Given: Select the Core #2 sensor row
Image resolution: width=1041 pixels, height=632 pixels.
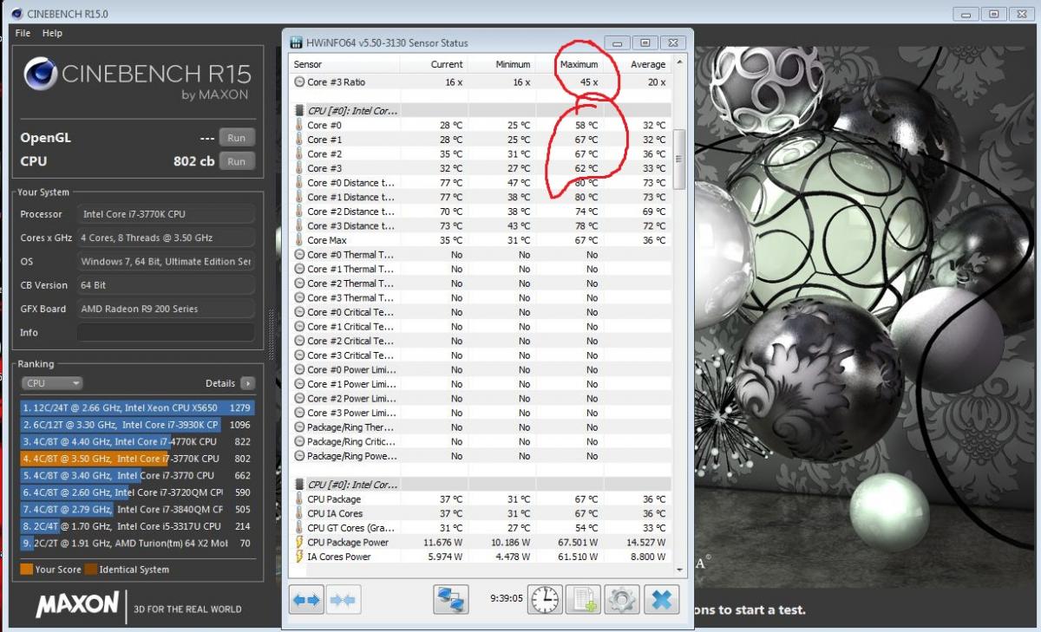Looking at the screenshot, I should 481,154.
